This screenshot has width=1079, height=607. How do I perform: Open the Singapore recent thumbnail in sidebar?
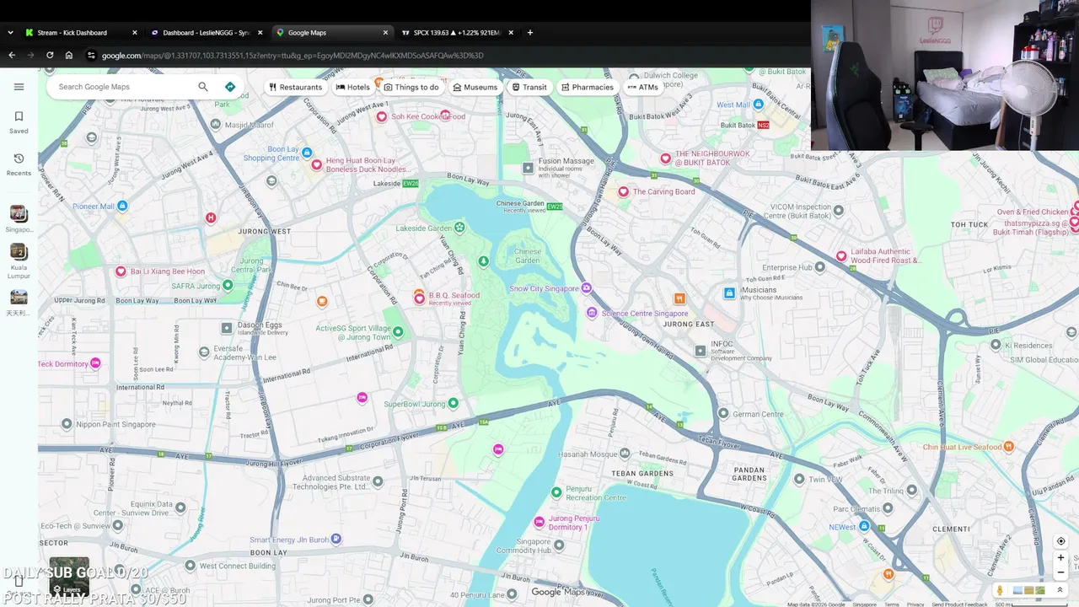pos(19,219)
